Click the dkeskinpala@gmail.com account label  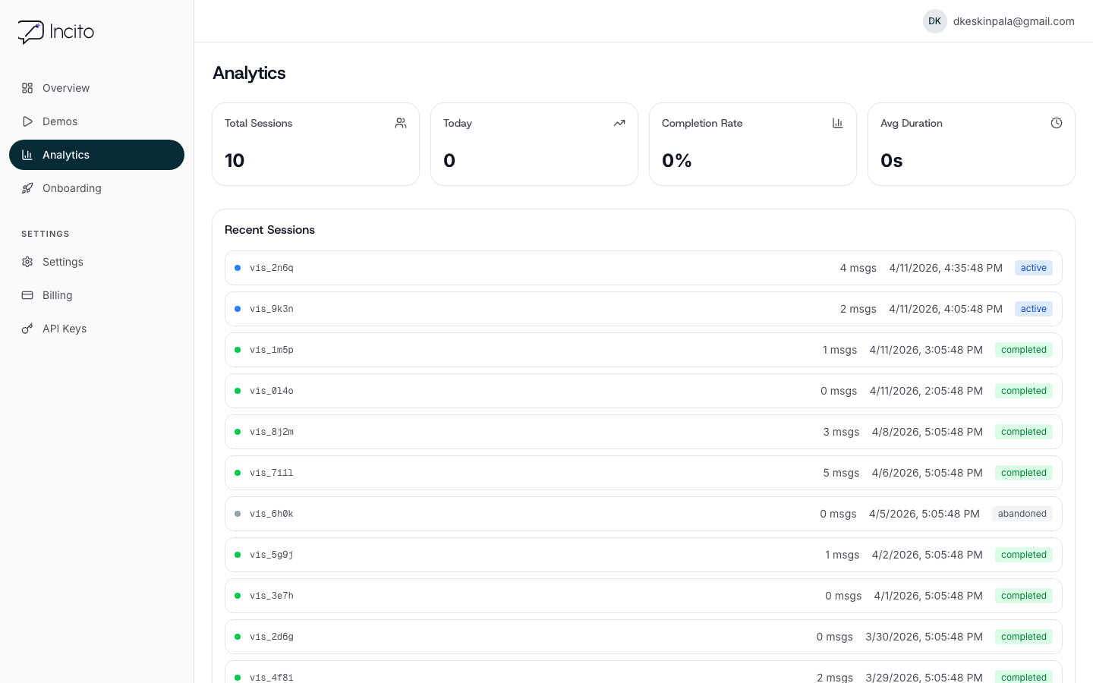coord(1013,21)
